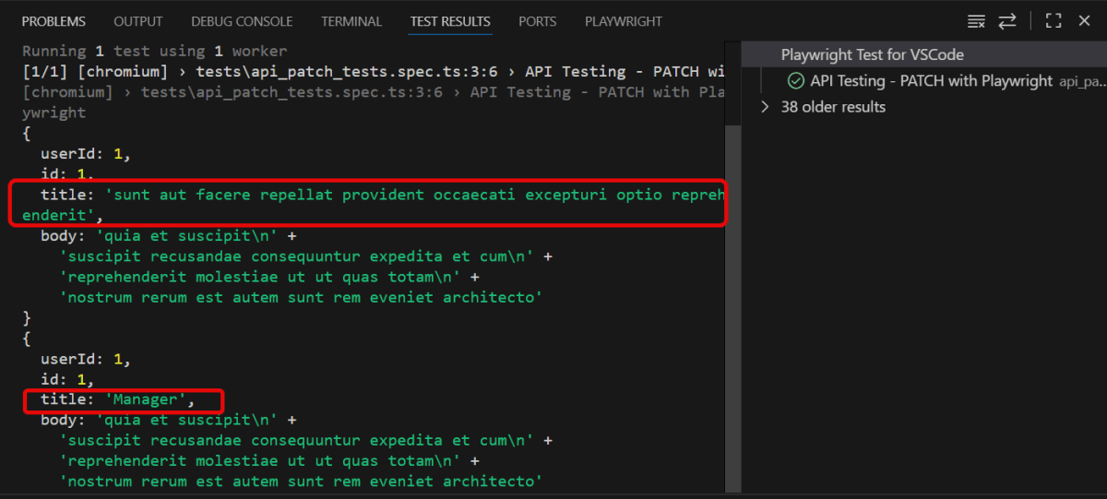This screenshot has width=1107, height=499.
Task: Select the Playwright Test for VSCode row
Action: tap(872, 55)
